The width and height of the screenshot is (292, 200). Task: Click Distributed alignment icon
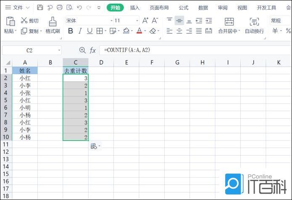tap(209, 31)
